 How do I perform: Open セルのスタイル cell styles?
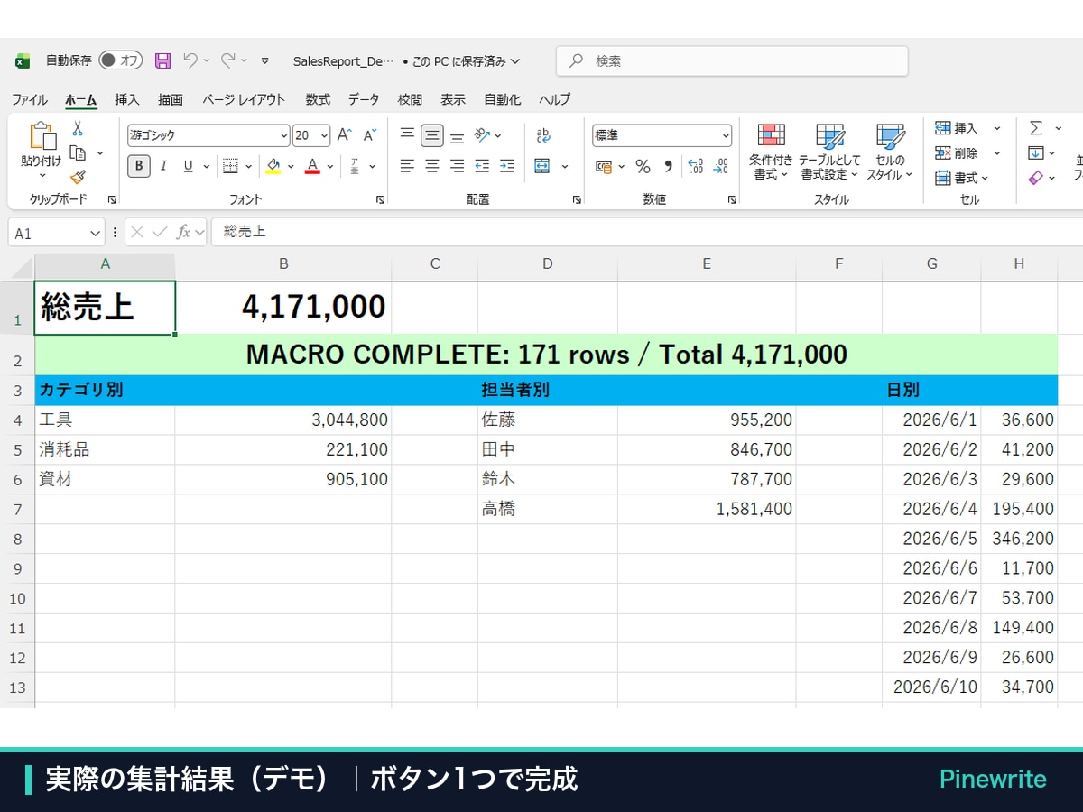pos(890,152)
